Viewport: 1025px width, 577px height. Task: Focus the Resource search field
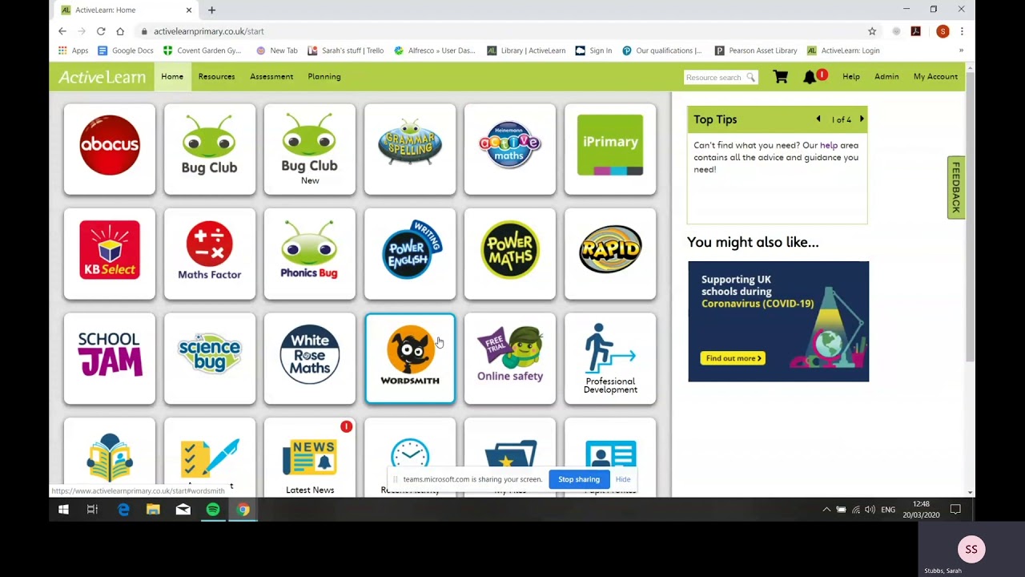pos(713,78)
